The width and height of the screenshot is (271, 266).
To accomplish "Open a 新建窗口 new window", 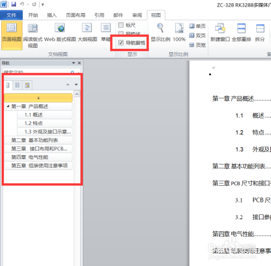I will click(220, 32).
